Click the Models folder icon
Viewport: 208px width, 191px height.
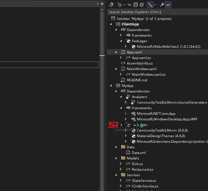123,158
